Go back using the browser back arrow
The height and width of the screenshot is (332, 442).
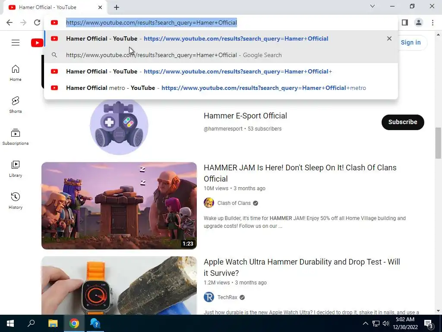pos(9,22)
